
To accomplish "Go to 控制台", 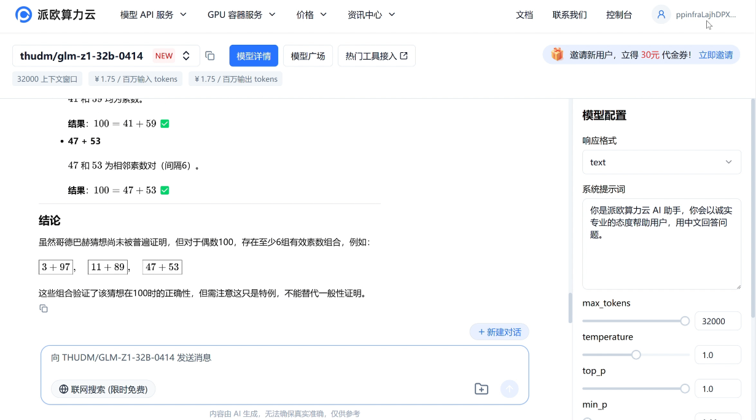I will (619, 15).
